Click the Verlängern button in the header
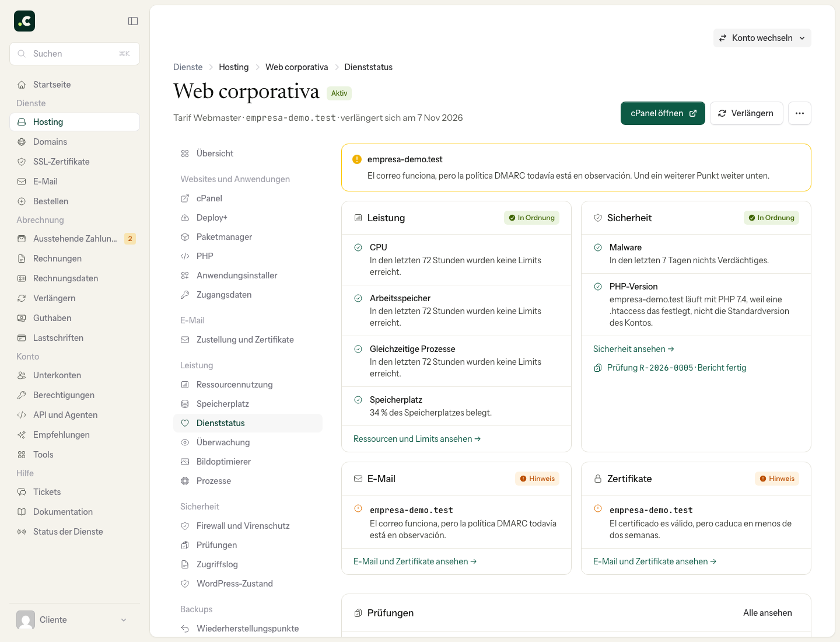840x642 pixels. tap(746, 113)
